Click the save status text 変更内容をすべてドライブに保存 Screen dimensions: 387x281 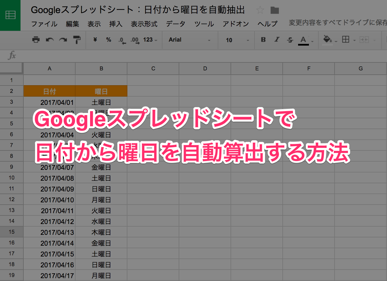click(338, 23)
